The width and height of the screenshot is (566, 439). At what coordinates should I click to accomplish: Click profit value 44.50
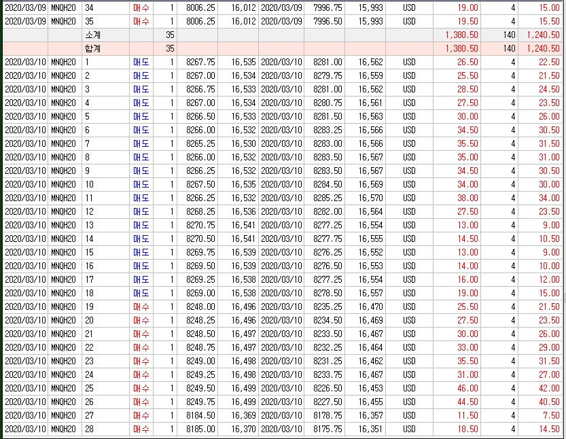[467, 402]
